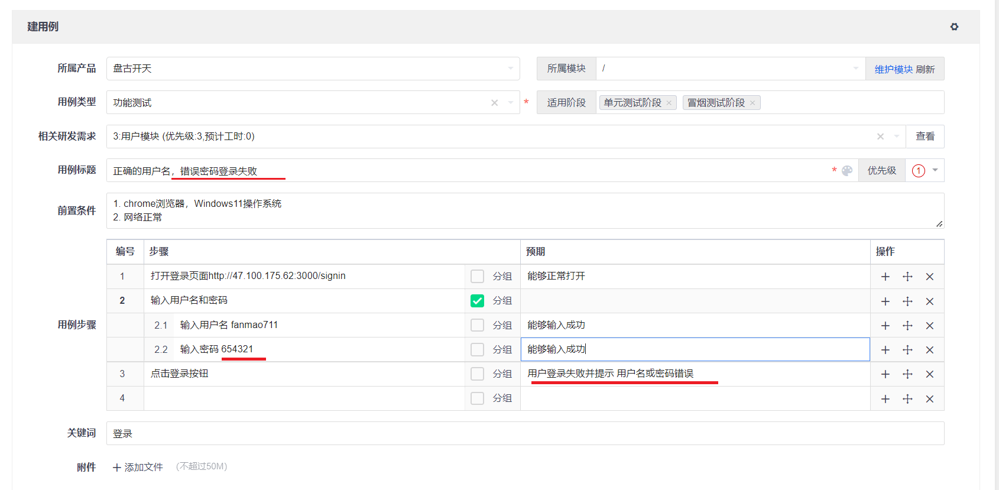
Task: Delete empty step 4 row
Action: (930, 399)
